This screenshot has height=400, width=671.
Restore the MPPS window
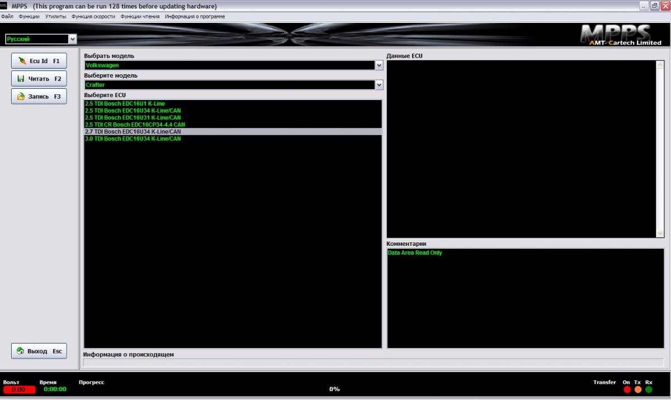[x=653, y=6]
